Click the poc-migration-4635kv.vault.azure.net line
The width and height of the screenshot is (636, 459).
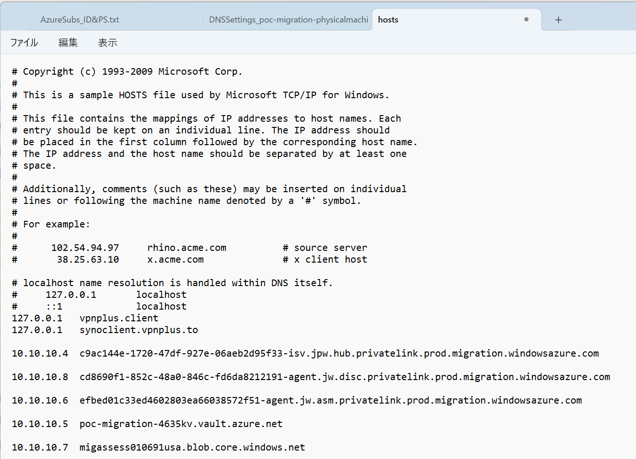(x=146, y=423)
